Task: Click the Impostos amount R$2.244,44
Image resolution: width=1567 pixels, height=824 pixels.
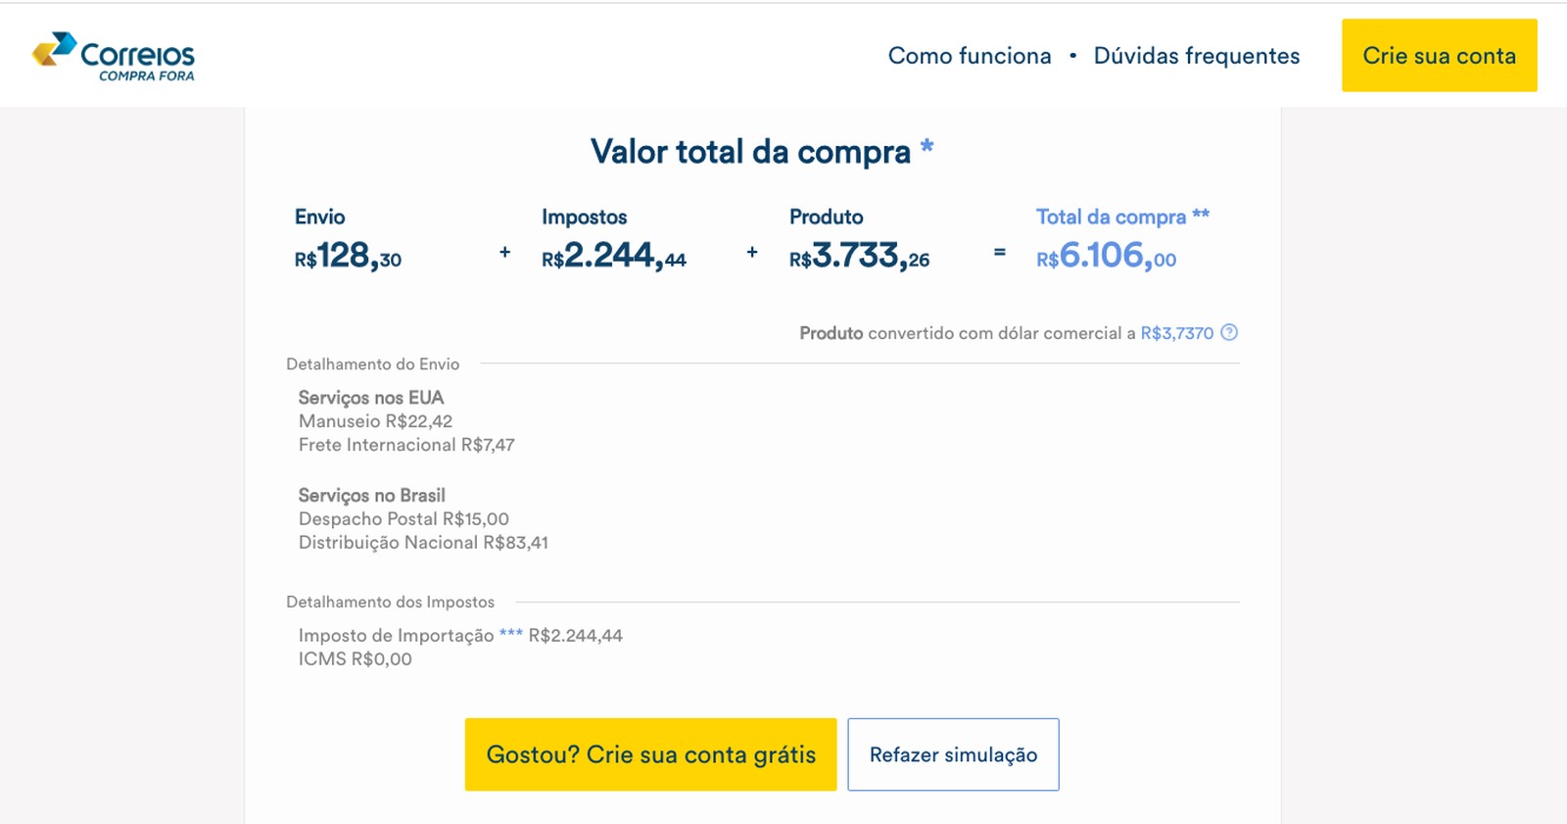Action: click(614, 257)
